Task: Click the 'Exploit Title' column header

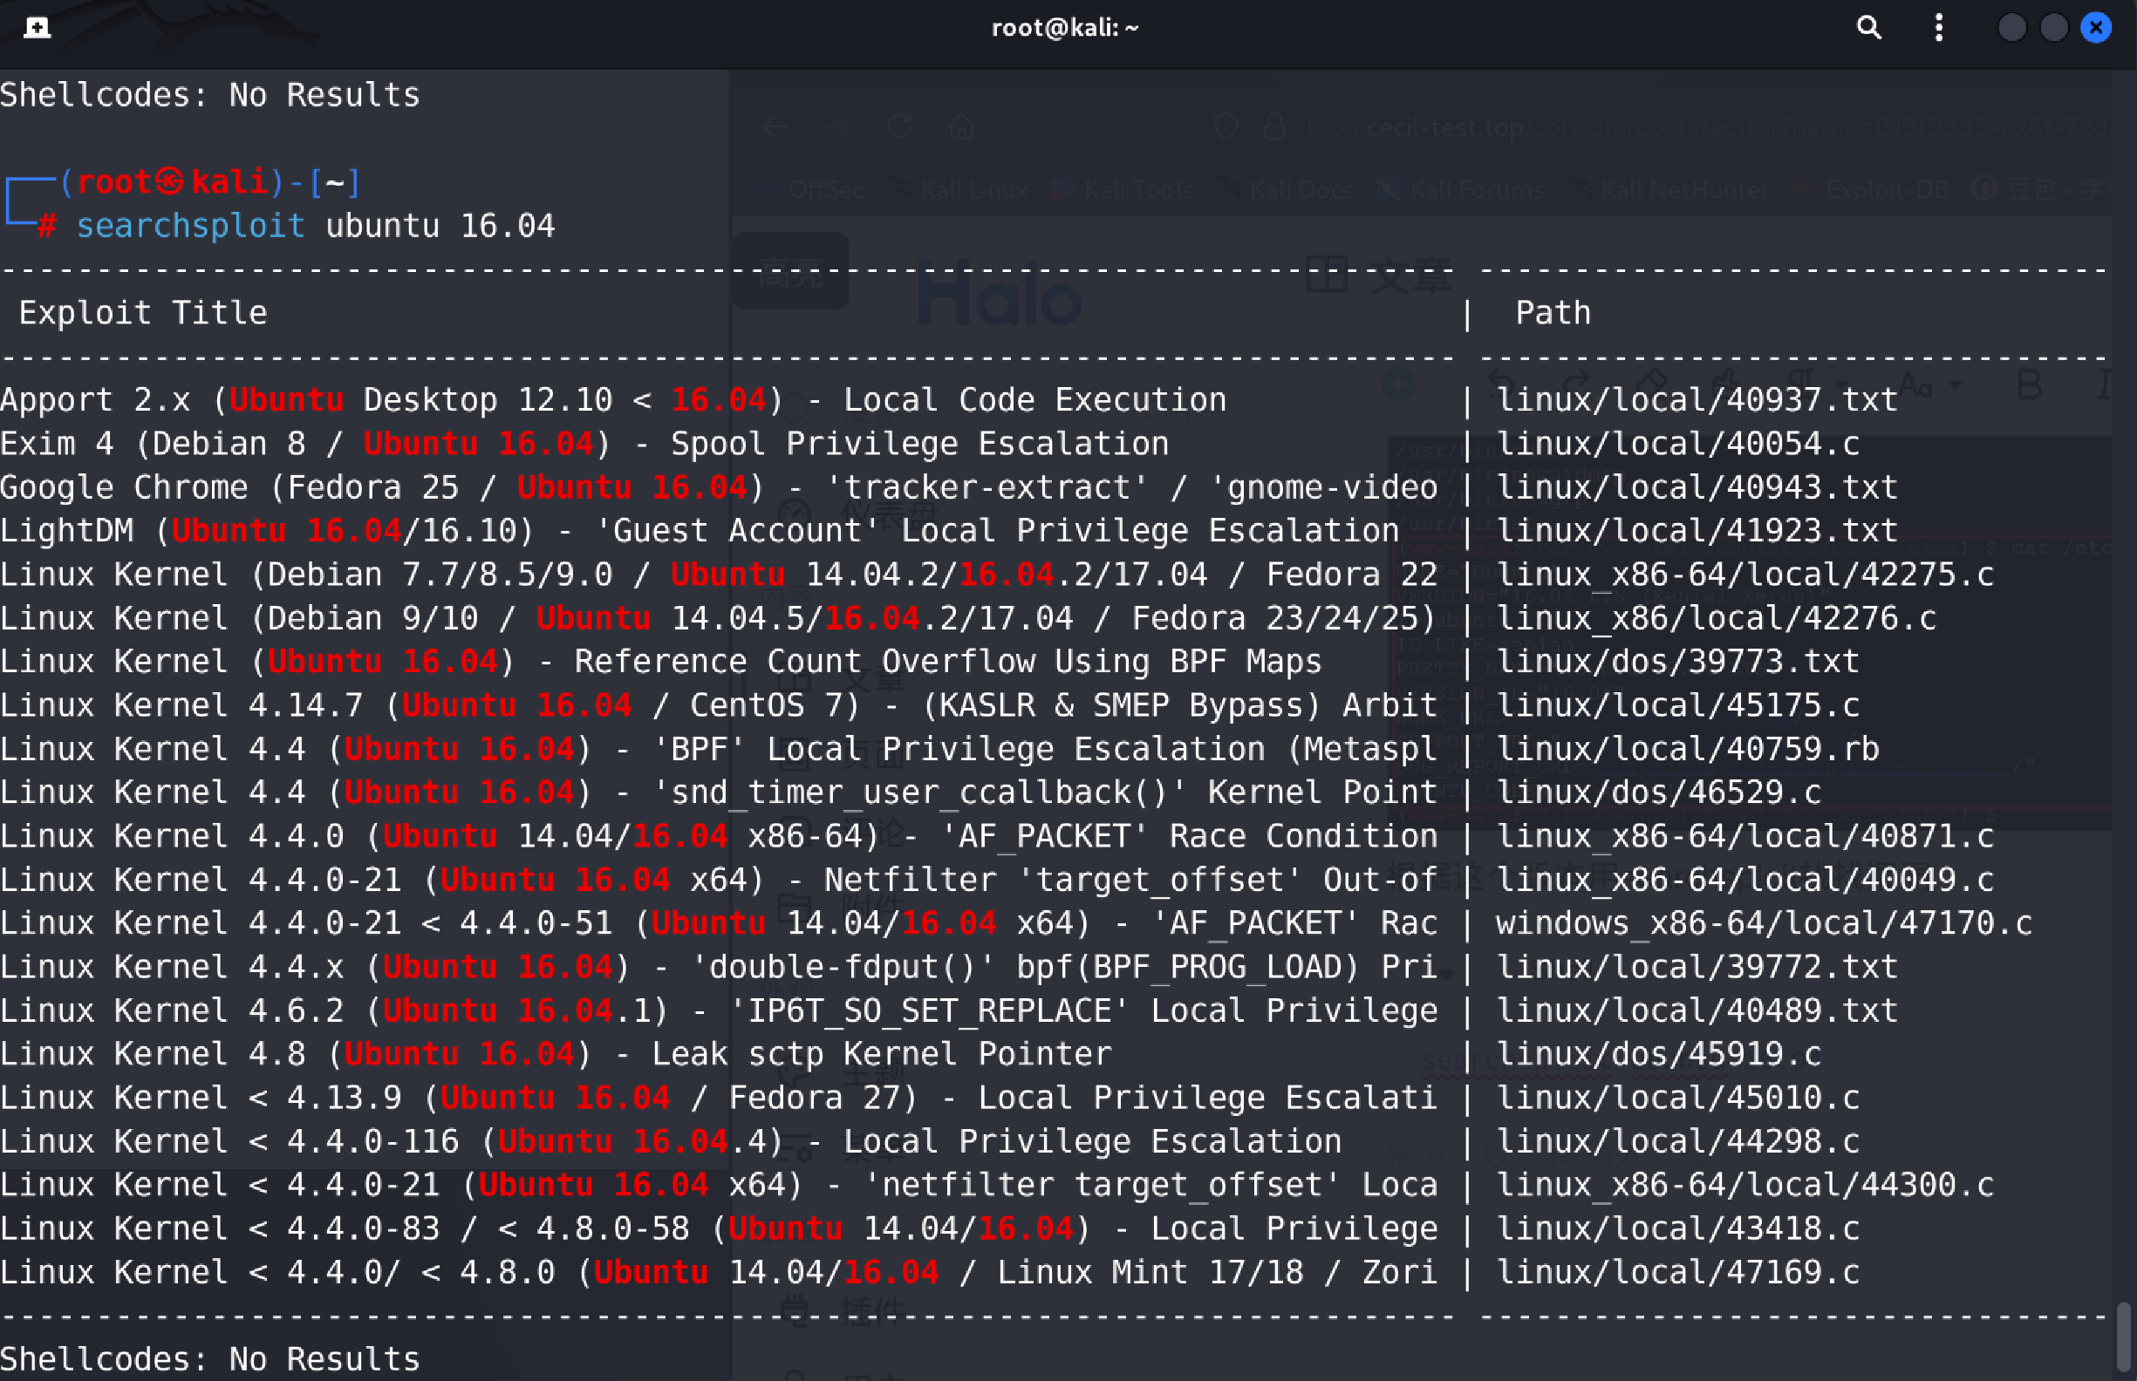Action: tap(143, 313)
